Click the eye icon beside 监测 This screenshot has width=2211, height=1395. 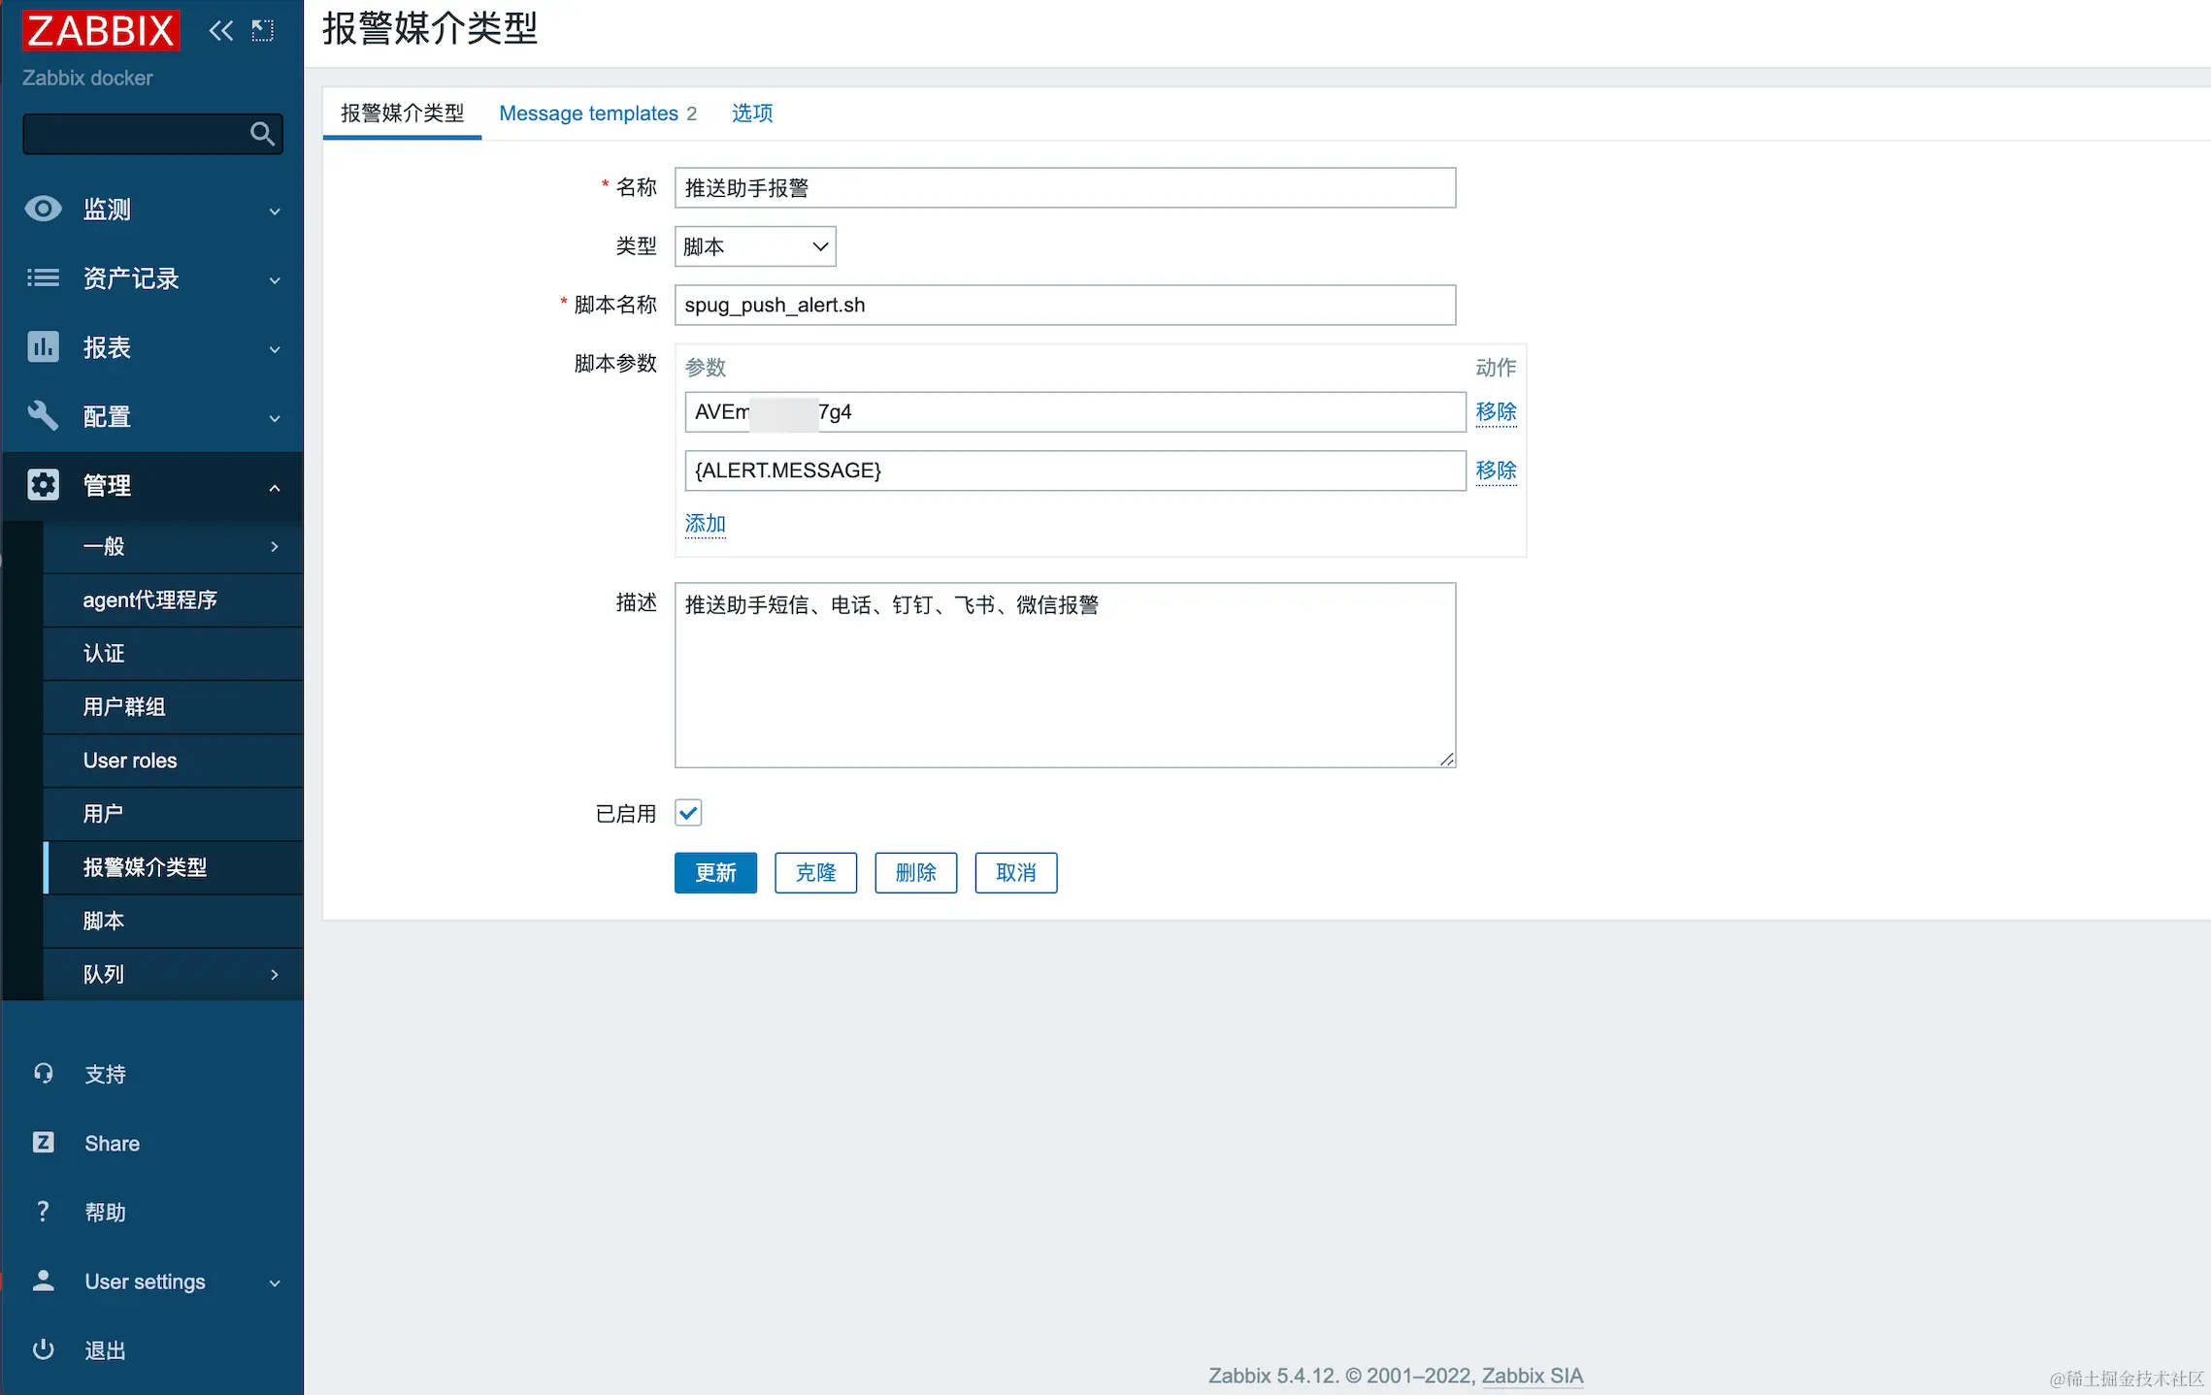point(43,209)
